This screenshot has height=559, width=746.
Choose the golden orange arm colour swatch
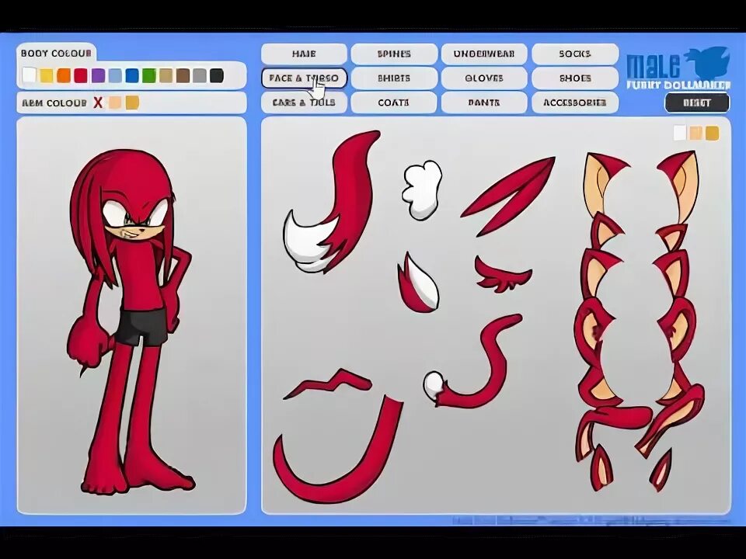132,102
